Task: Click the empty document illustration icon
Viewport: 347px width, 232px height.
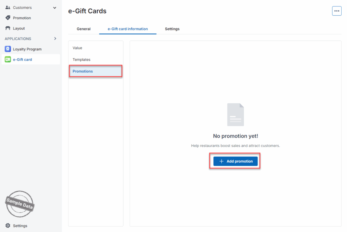Action: (235, 115)
